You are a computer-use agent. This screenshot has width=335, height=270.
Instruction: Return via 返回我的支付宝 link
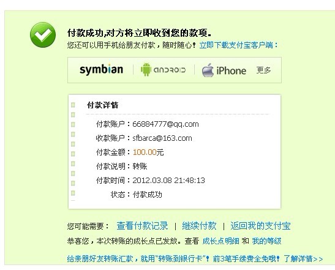pyautogui.click(x=260, y=226)
